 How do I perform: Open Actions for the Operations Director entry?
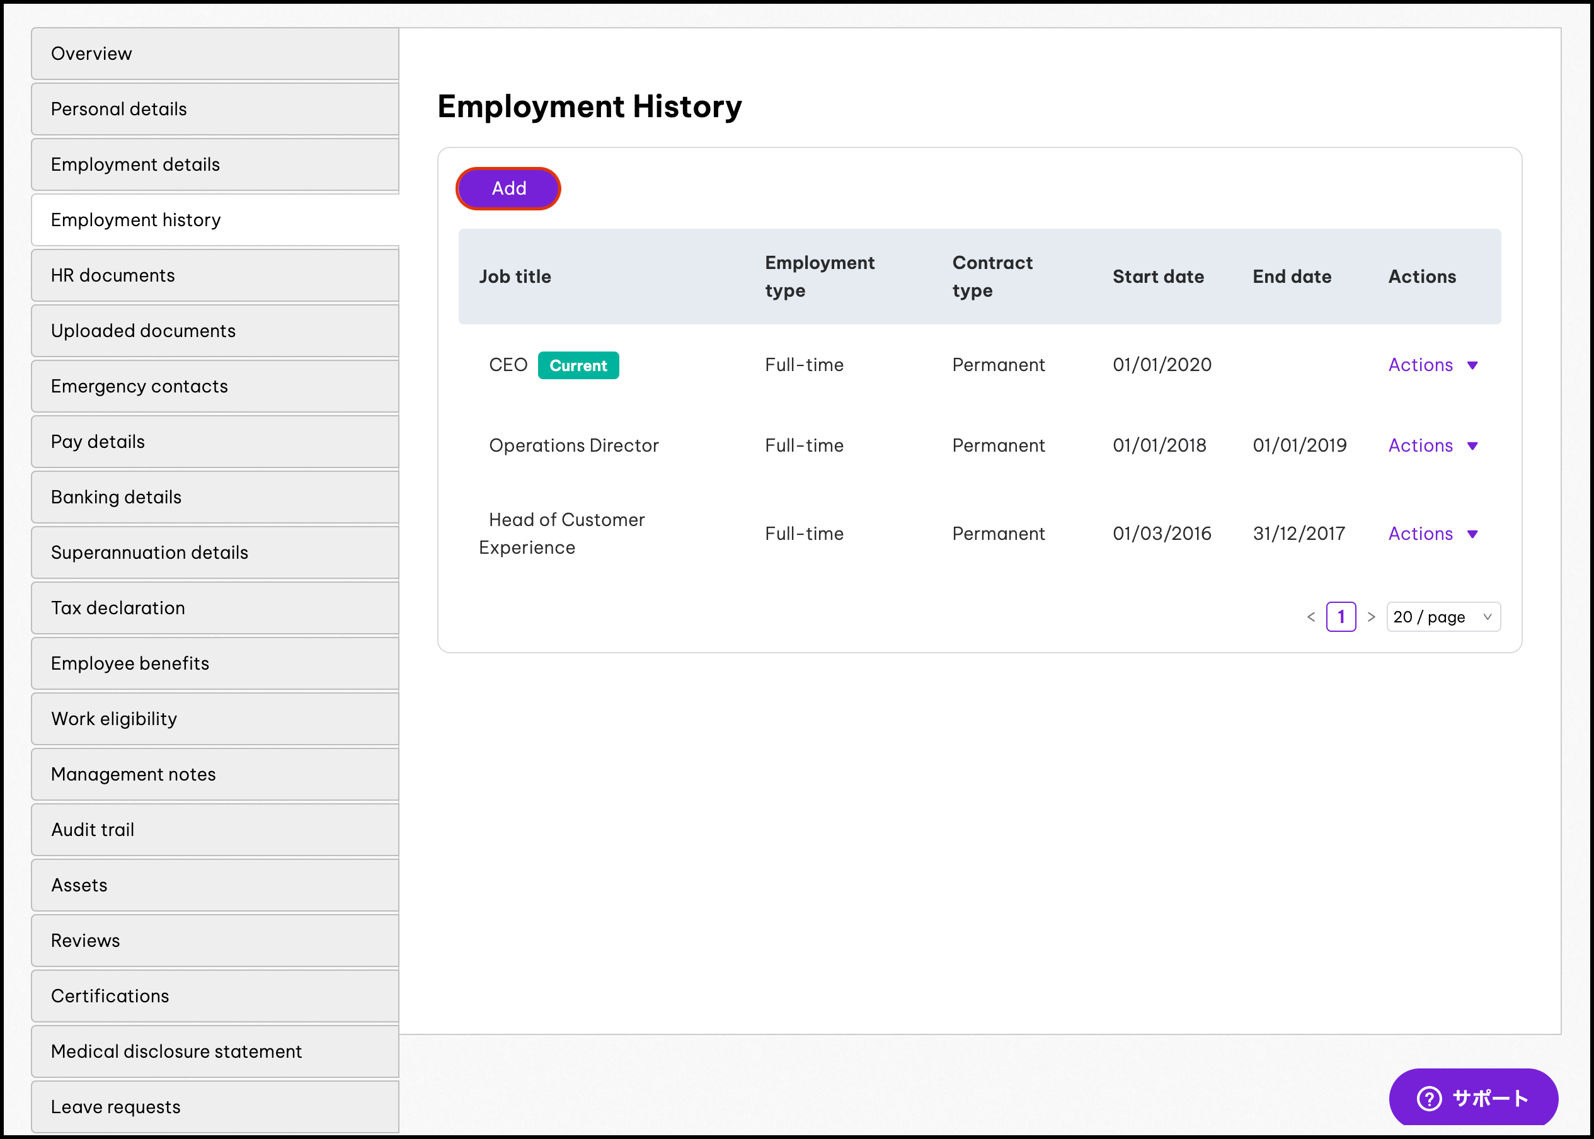click(x=1433, y=445)
